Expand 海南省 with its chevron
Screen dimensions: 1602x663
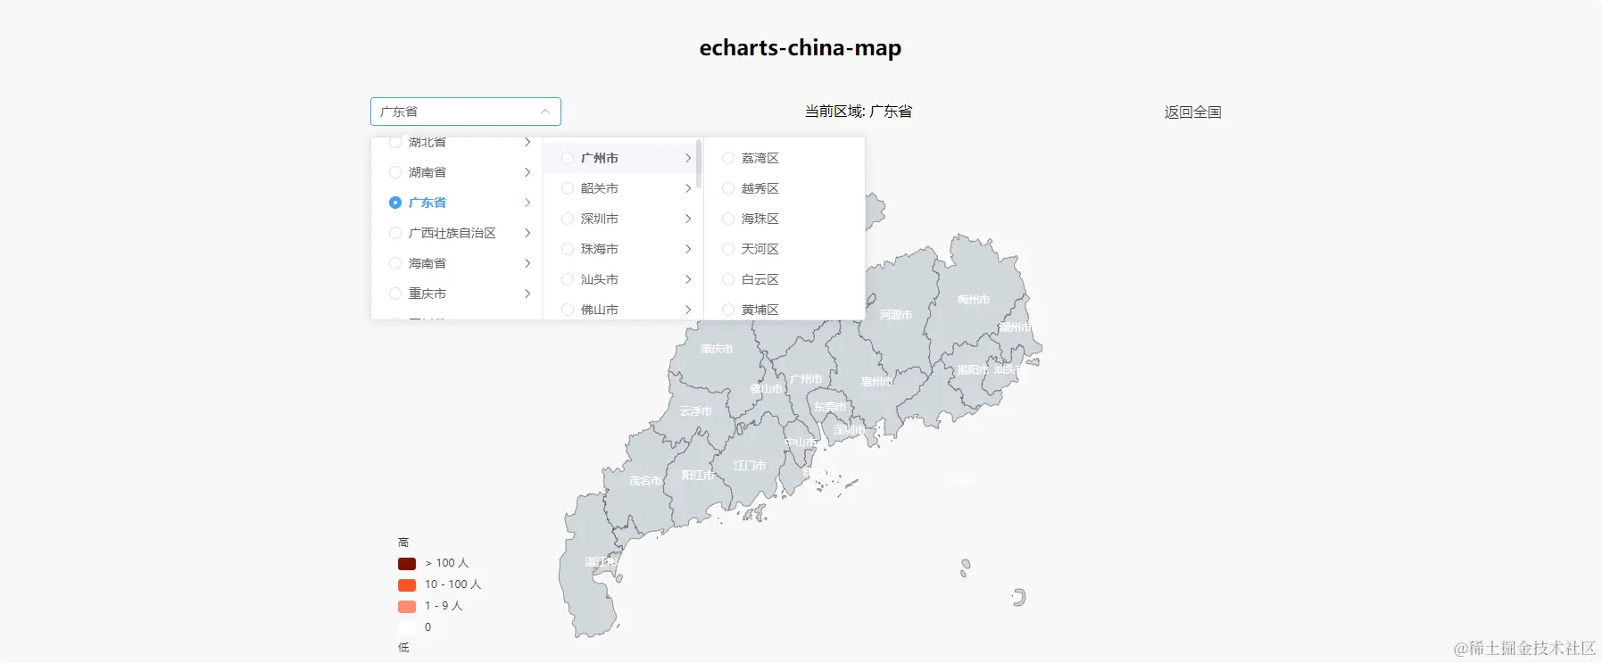[527, 263]
